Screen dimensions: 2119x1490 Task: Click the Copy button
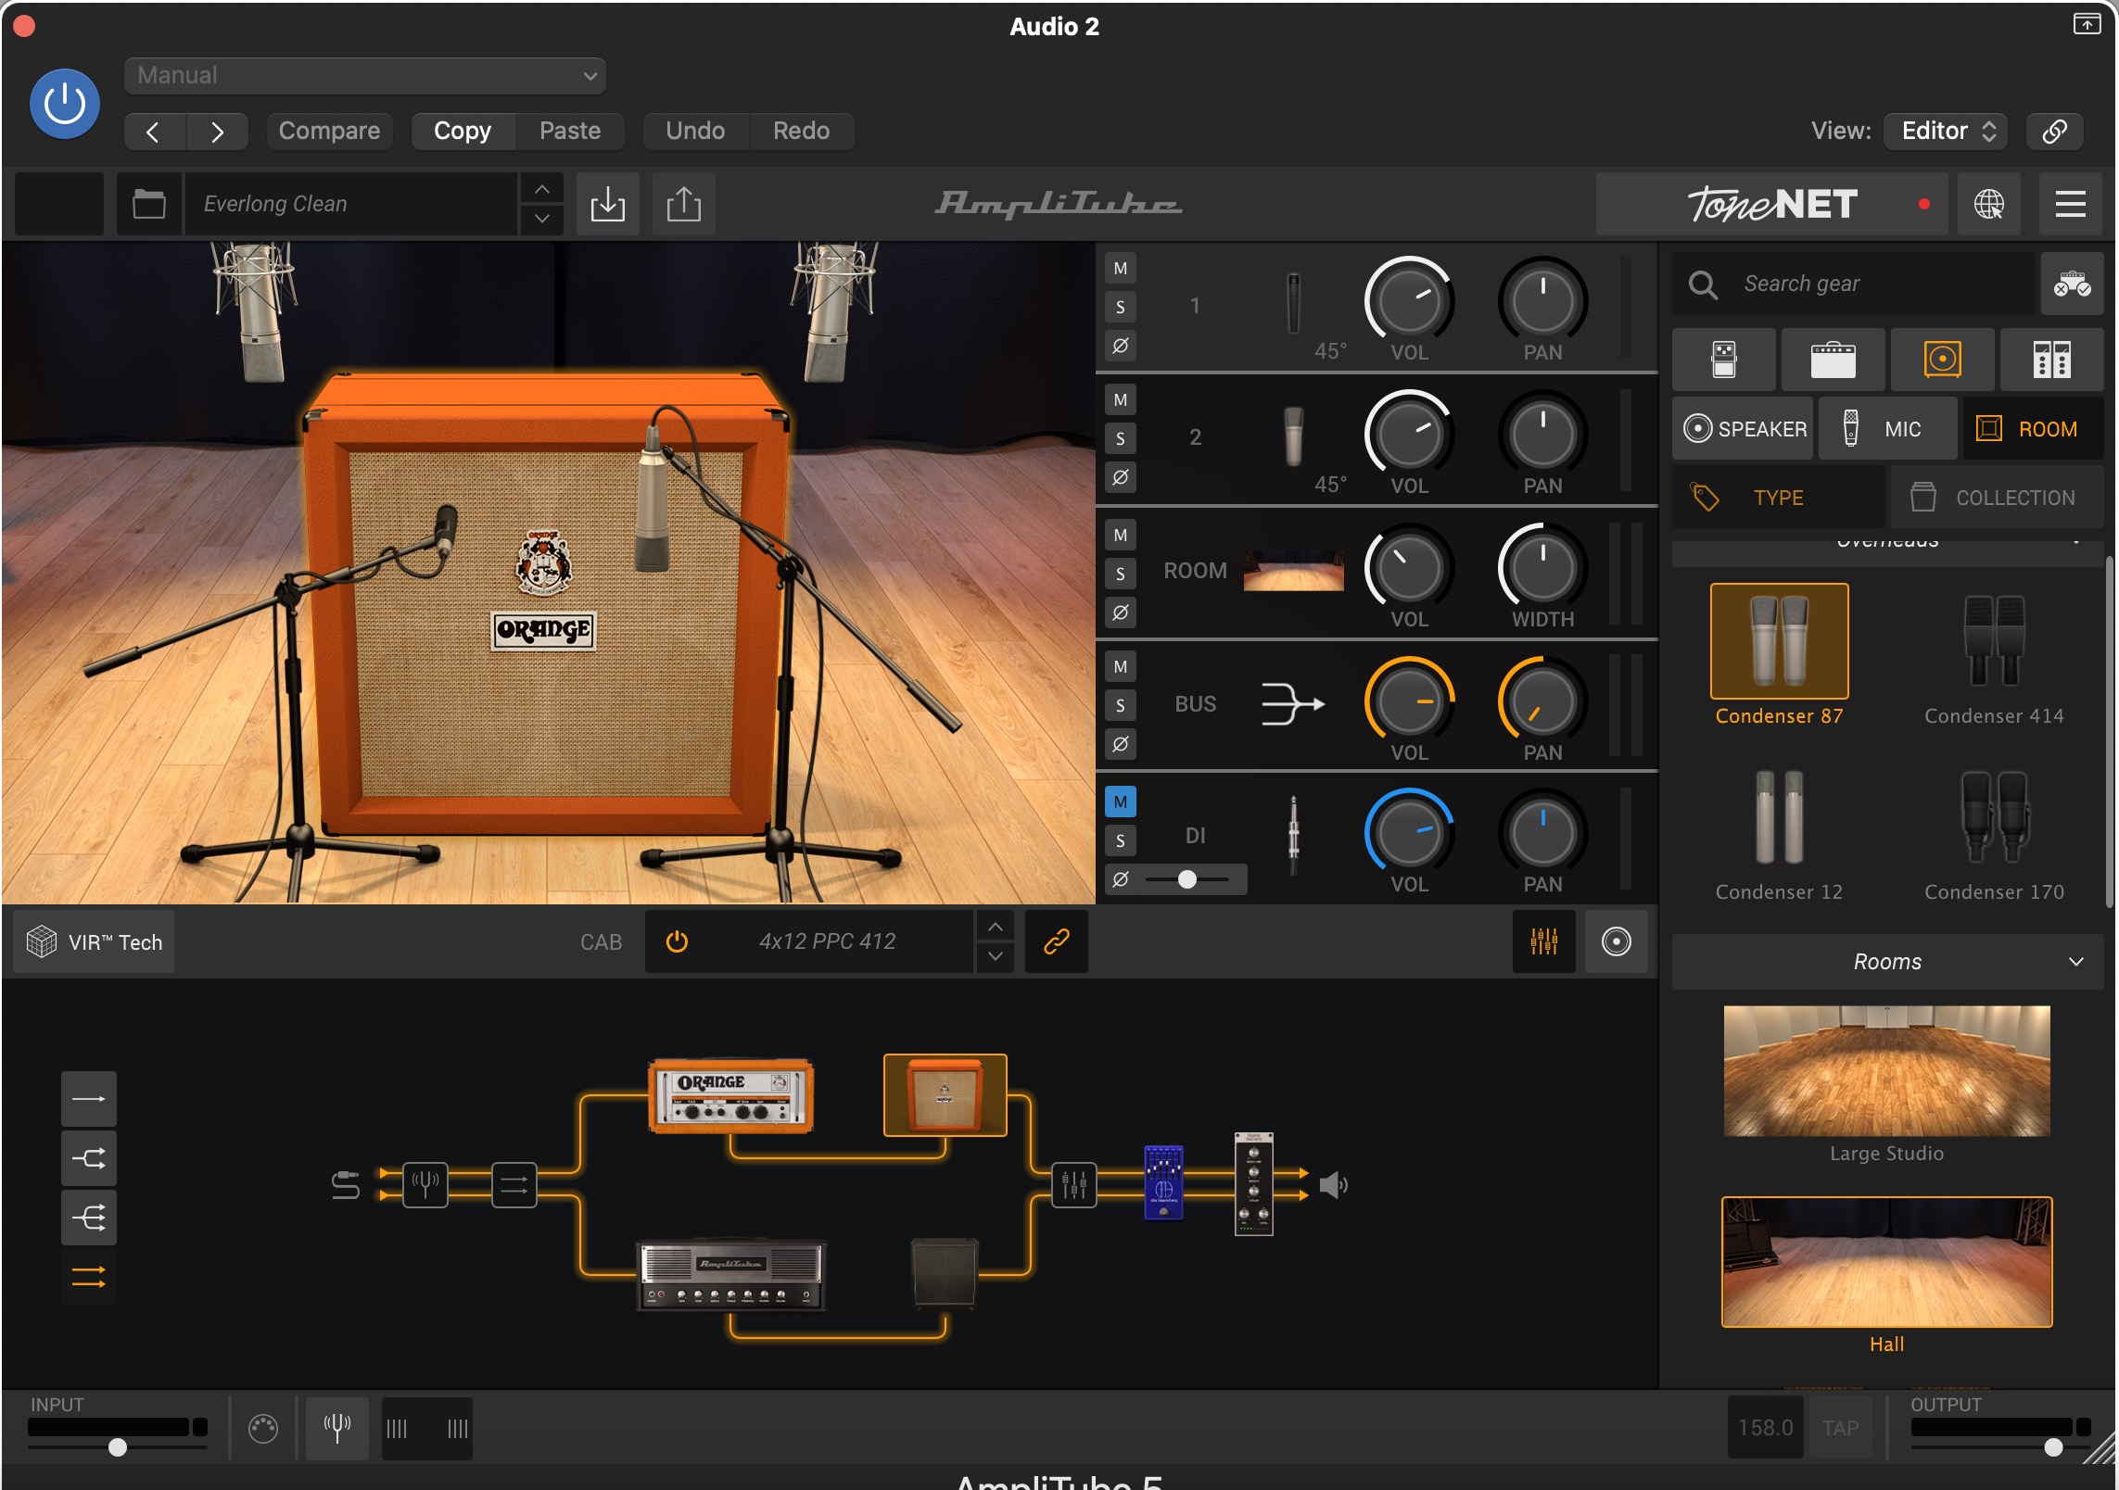[x=463, y=132]
